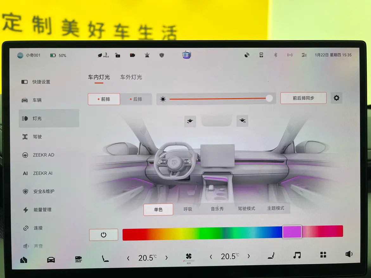The height and width of the screenshot is (278, 371).
Task: Select the 后排 rear row option
Action: point(136,99)
